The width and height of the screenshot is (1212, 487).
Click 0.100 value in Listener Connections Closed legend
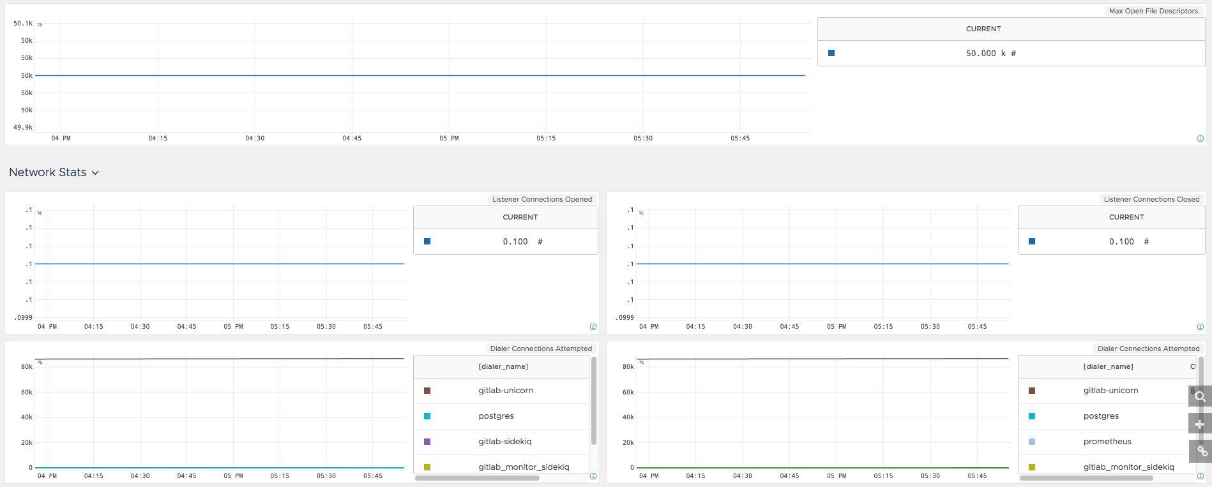tap(1129, 242)
